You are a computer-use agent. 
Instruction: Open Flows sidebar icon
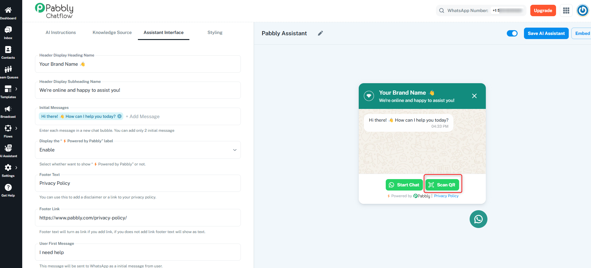pyautogui.click(x=8, y=128)
